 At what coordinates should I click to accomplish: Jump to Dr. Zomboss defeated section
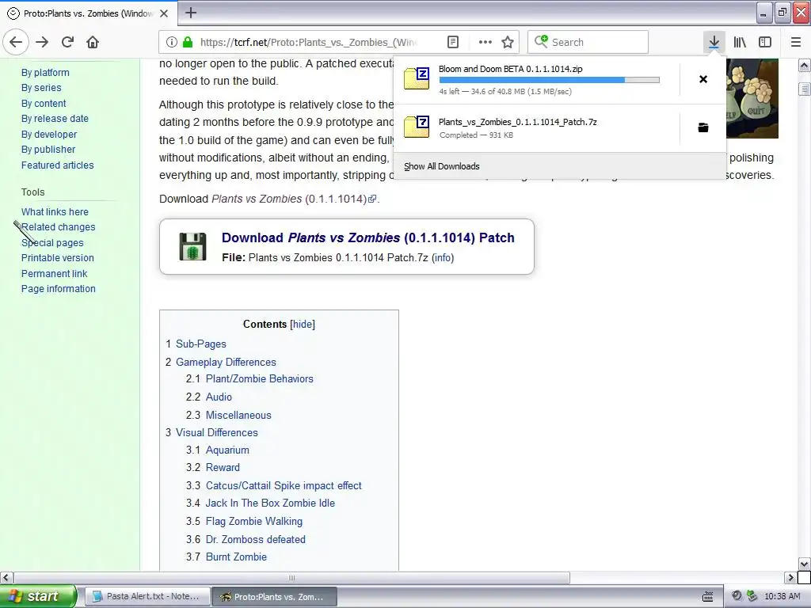pyautogui.click(x=256, y=540)
